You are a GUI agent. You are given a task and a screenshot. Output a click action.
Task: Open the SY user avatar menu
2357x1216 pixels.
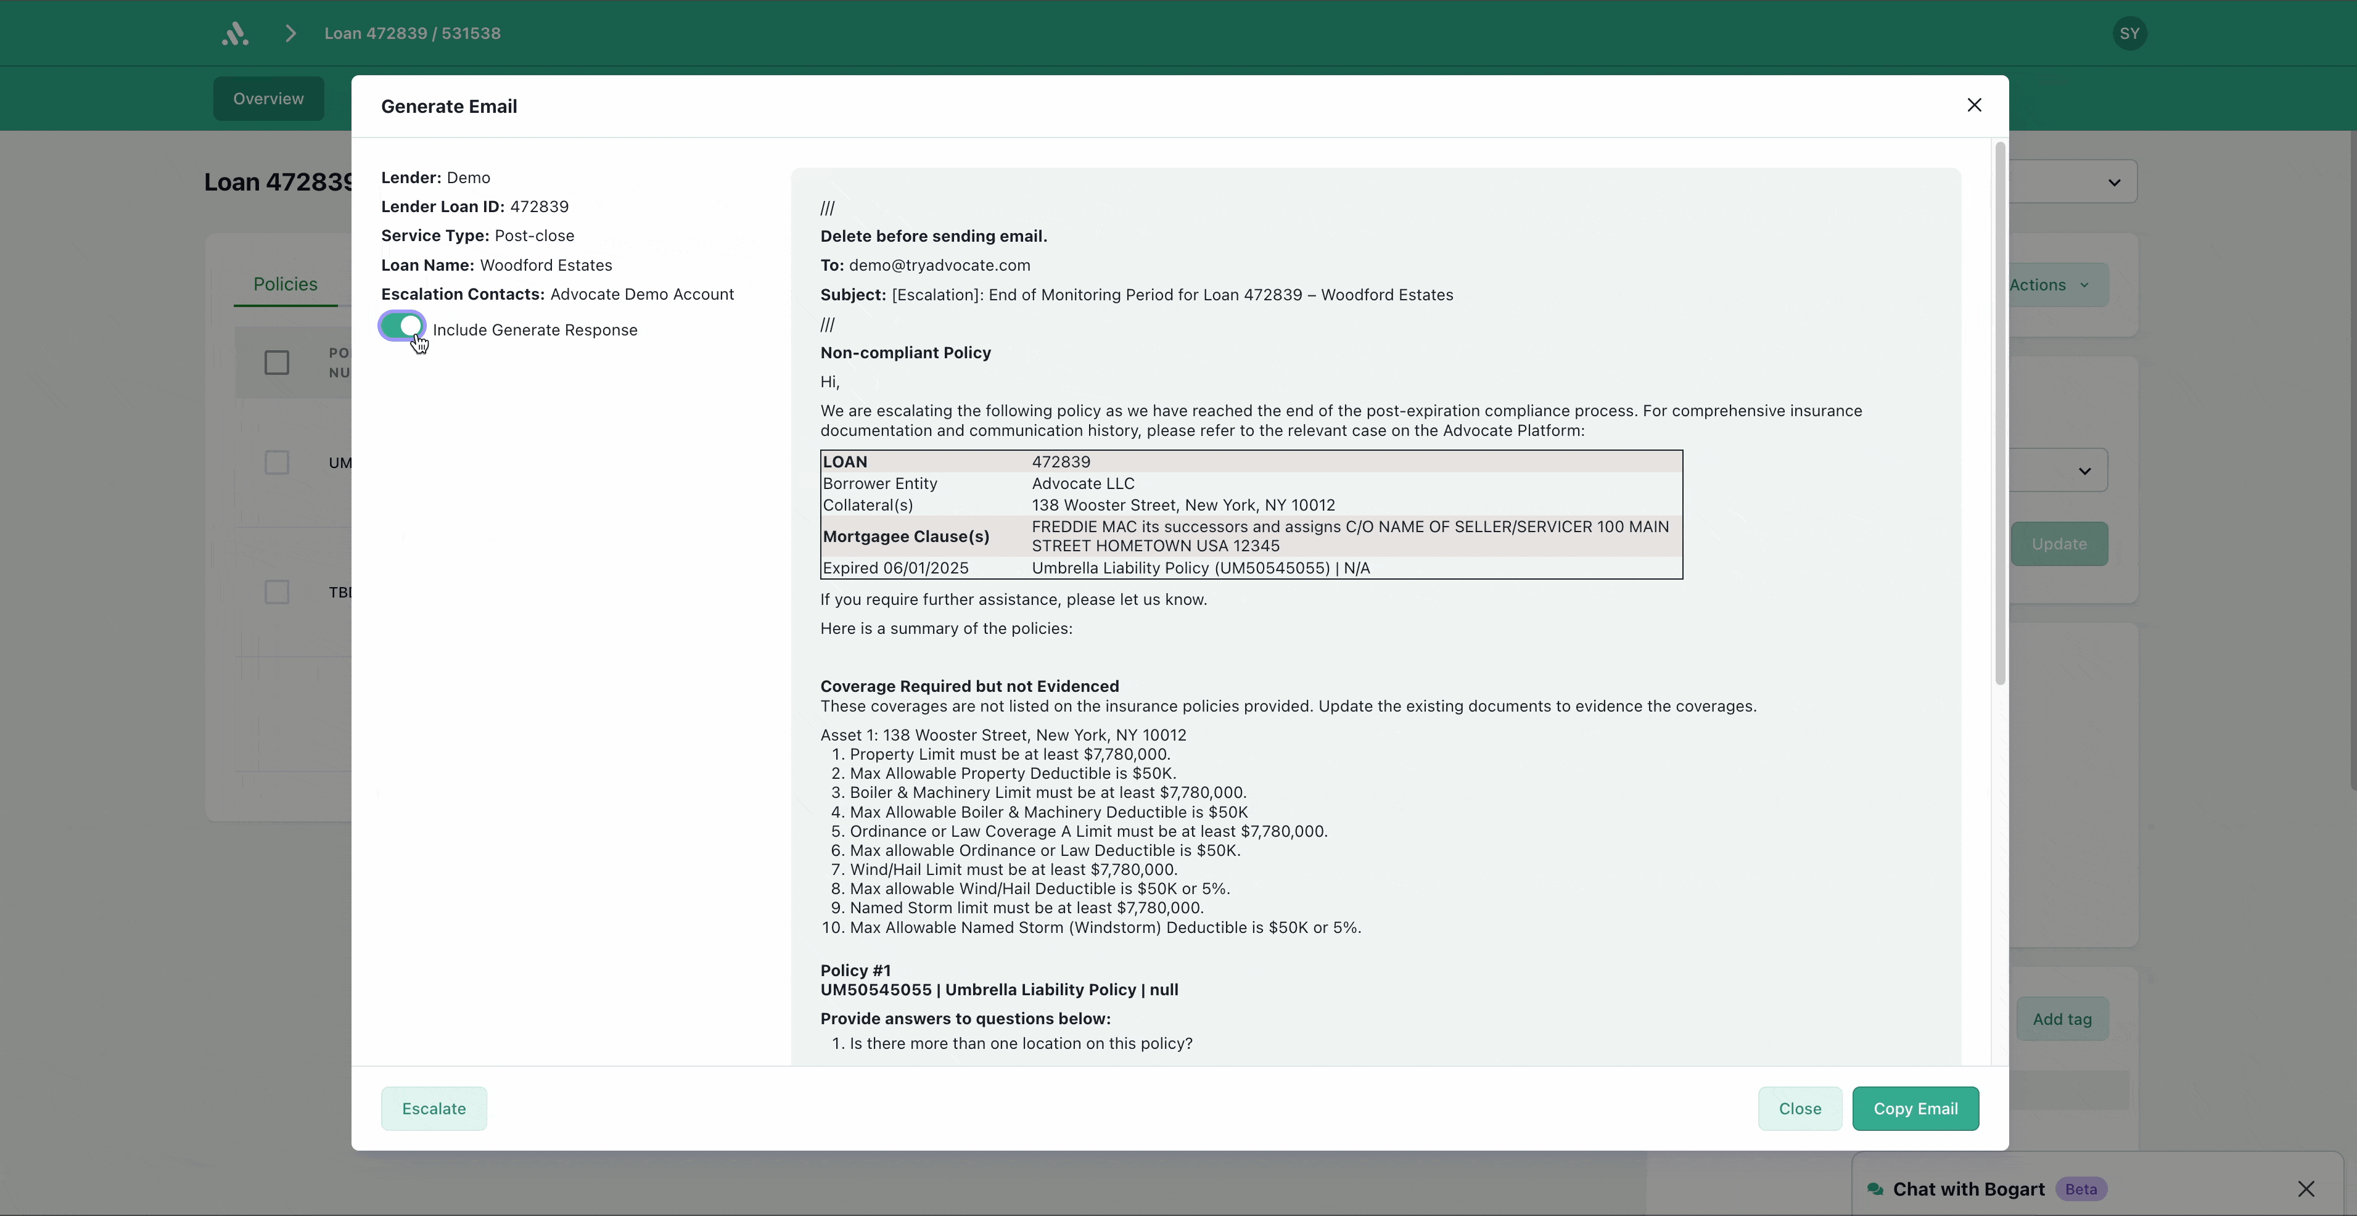coord(2129,34)
